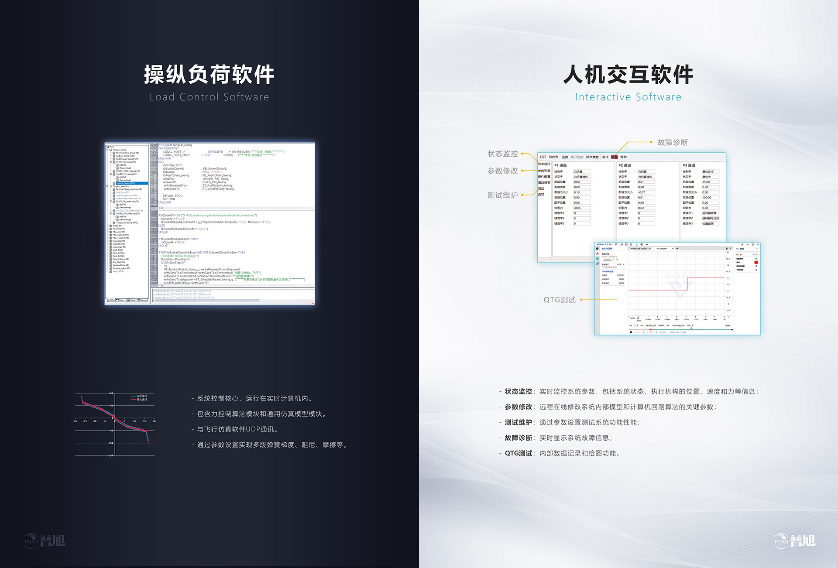838x568 pixels.
Task: Click the green square icon in VOFA sidebar
Action: click(x=597, y=259)
